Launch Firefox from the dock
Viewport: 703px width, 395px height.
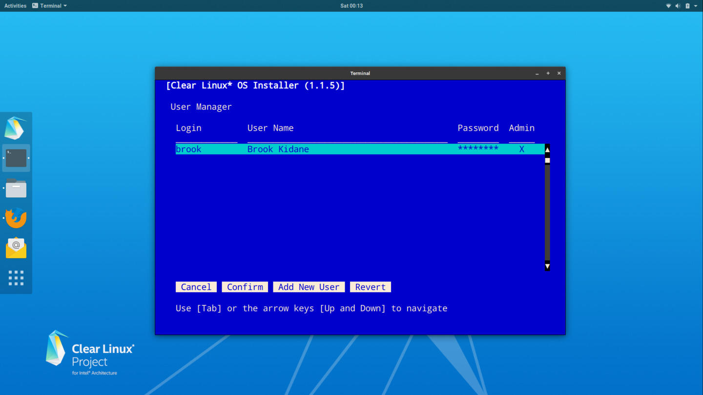click(x=16, y=218)
